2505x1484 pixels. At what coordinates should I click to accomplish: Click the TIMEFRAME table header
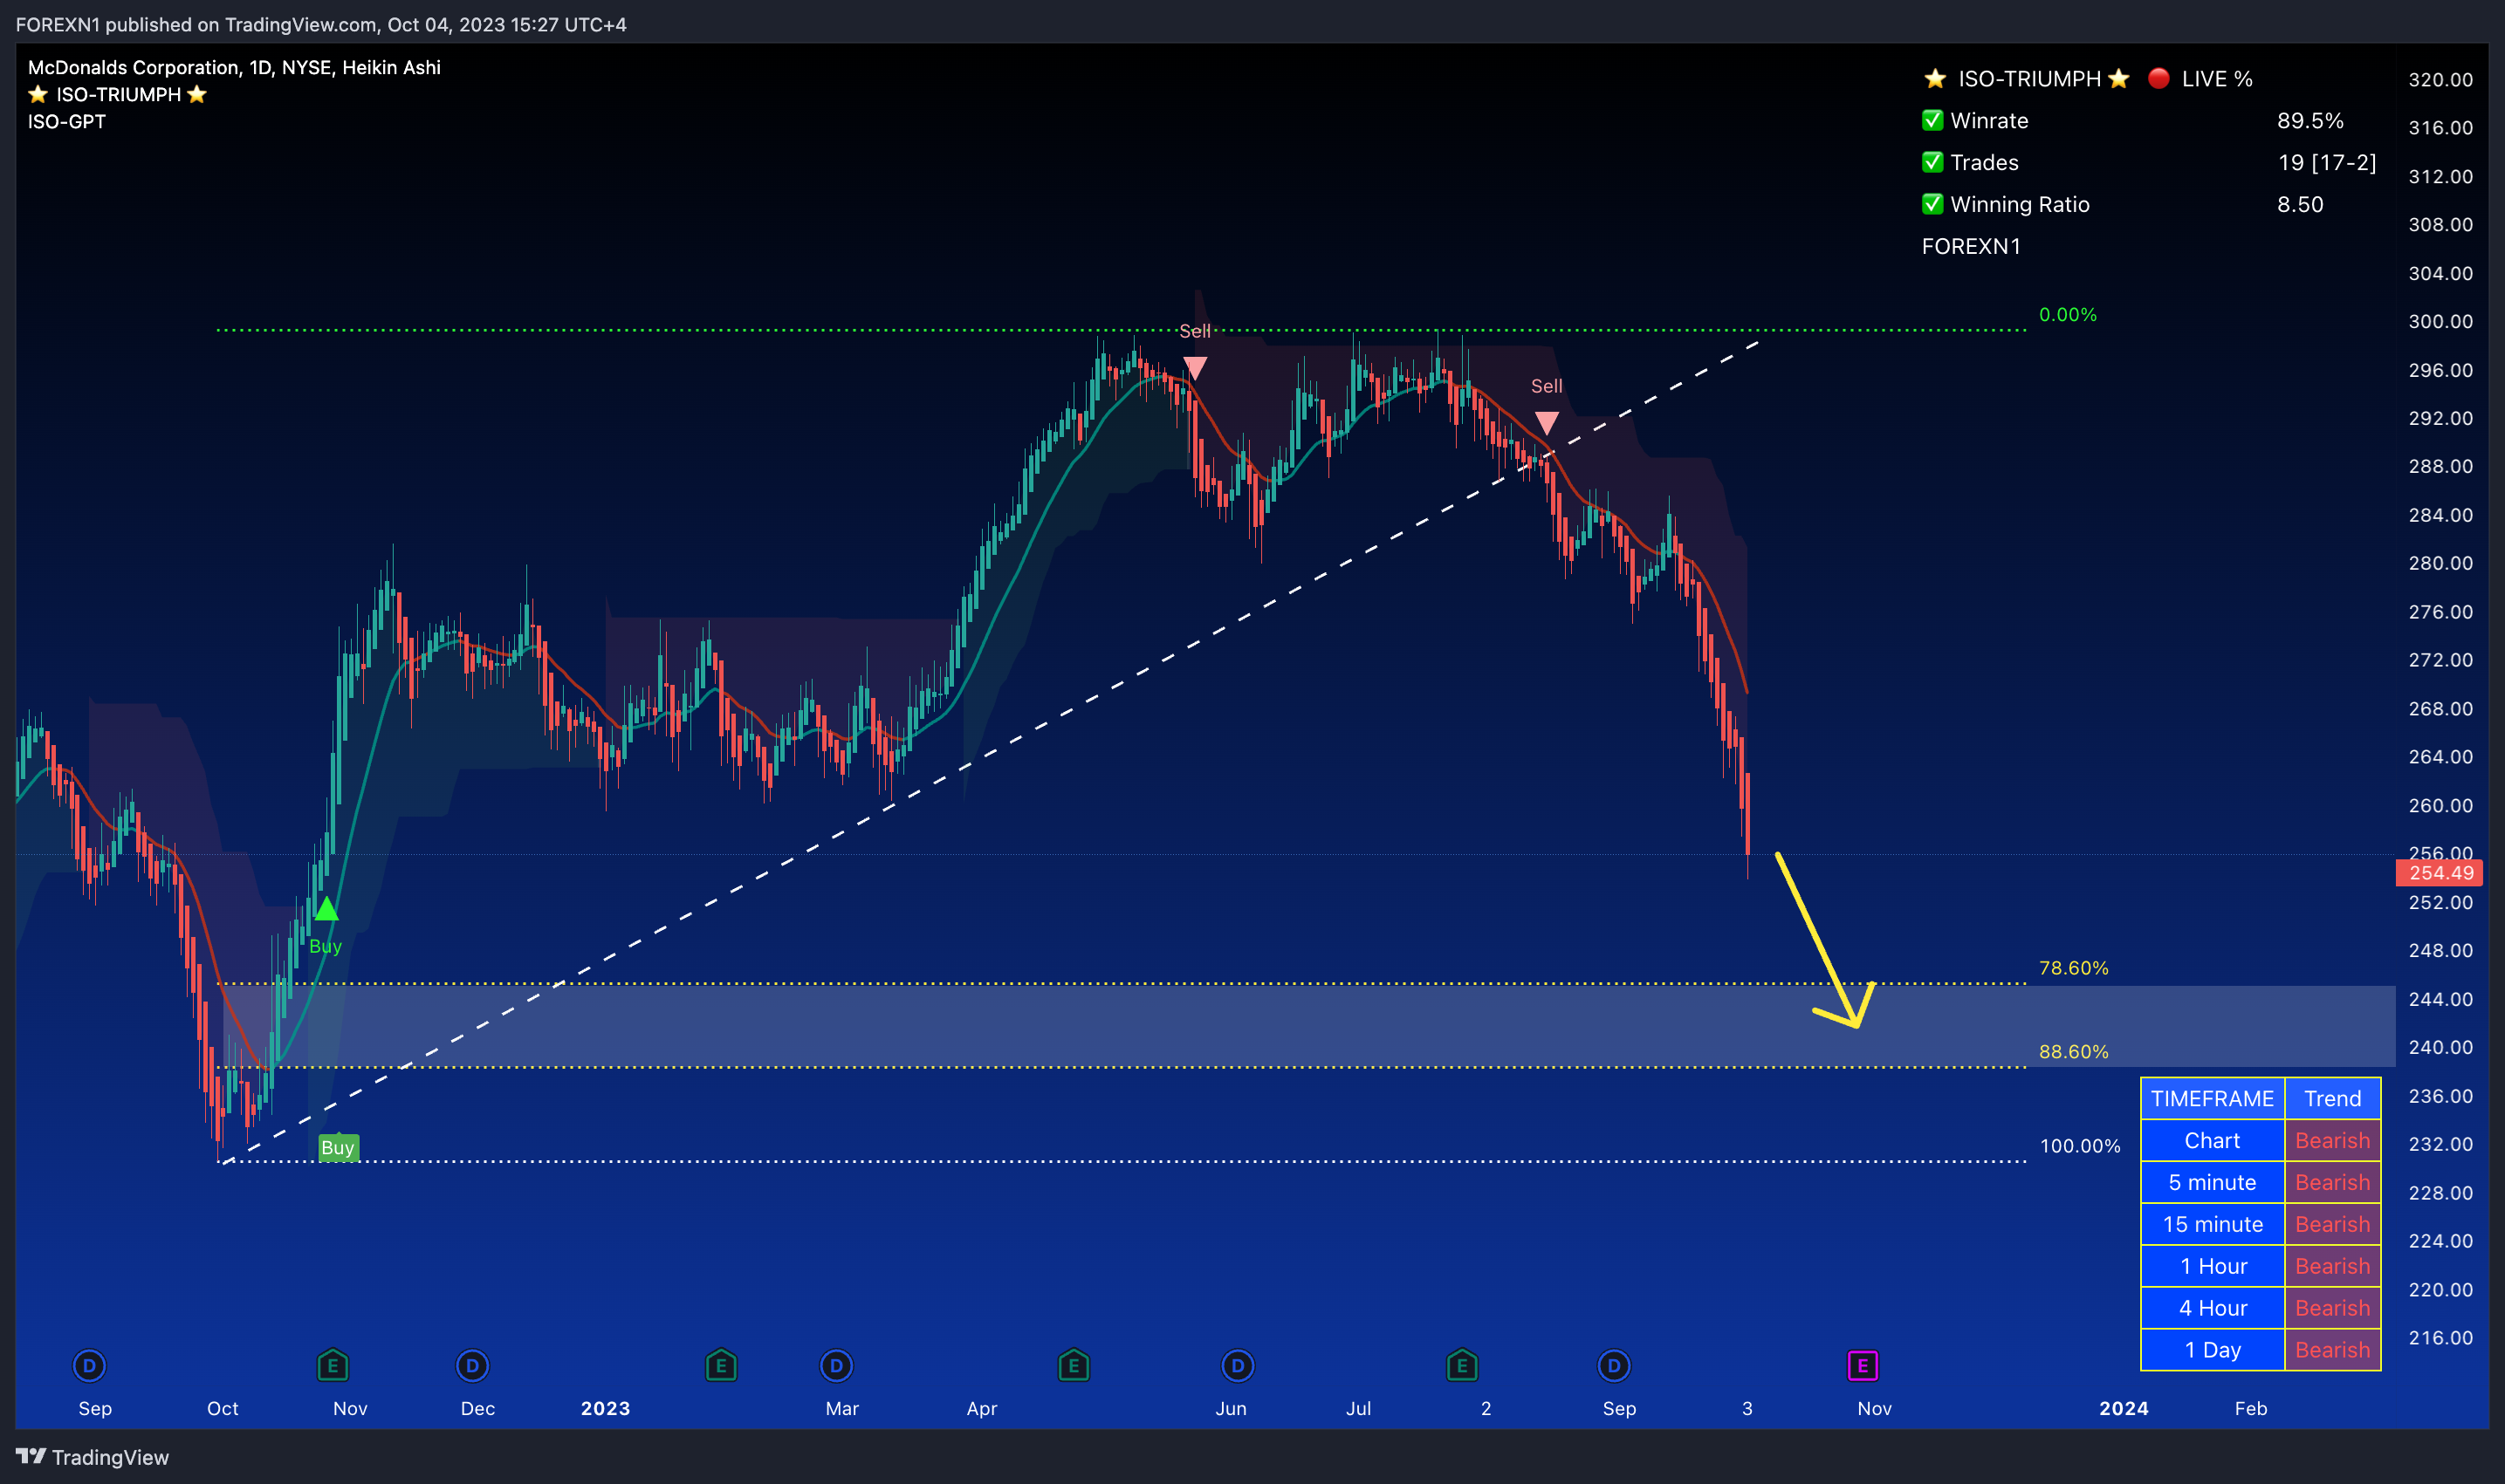(x=2213, y=1099)
